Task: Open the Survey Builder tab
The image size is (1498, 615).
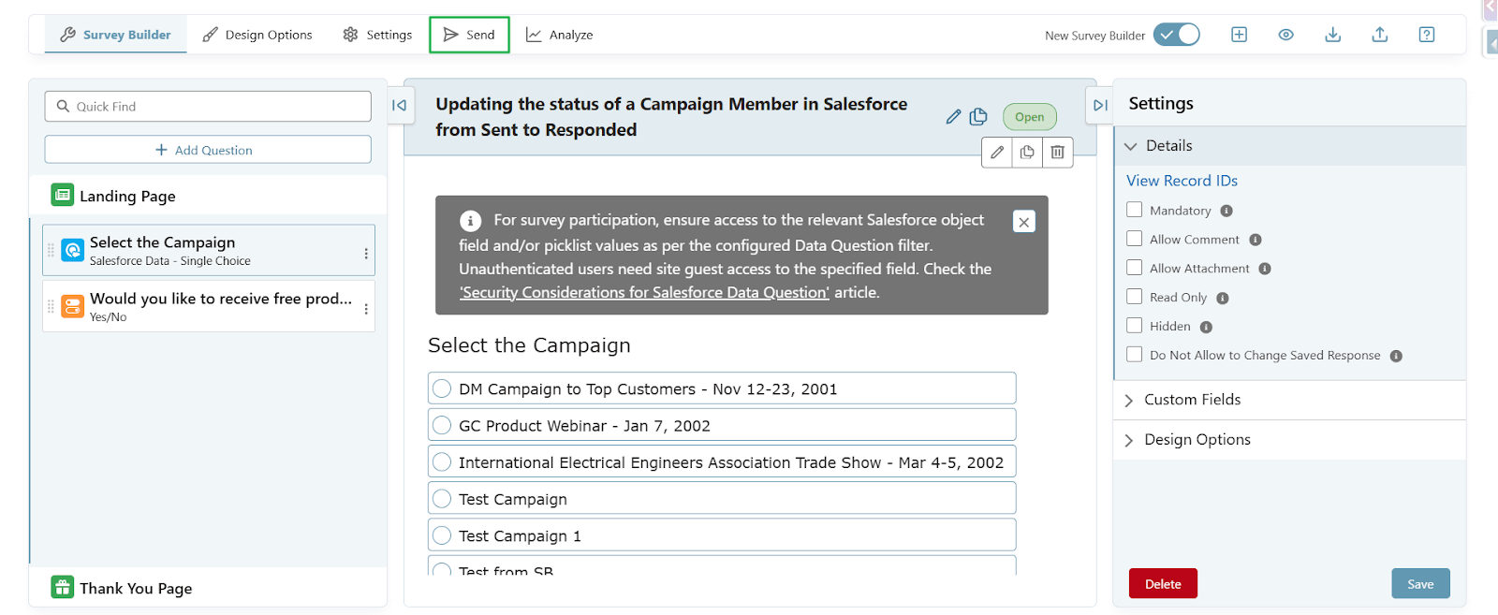Action: [115, 35]
